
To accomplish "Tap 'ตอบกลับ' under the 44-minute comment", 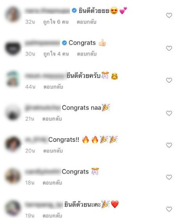I will 53,87.
